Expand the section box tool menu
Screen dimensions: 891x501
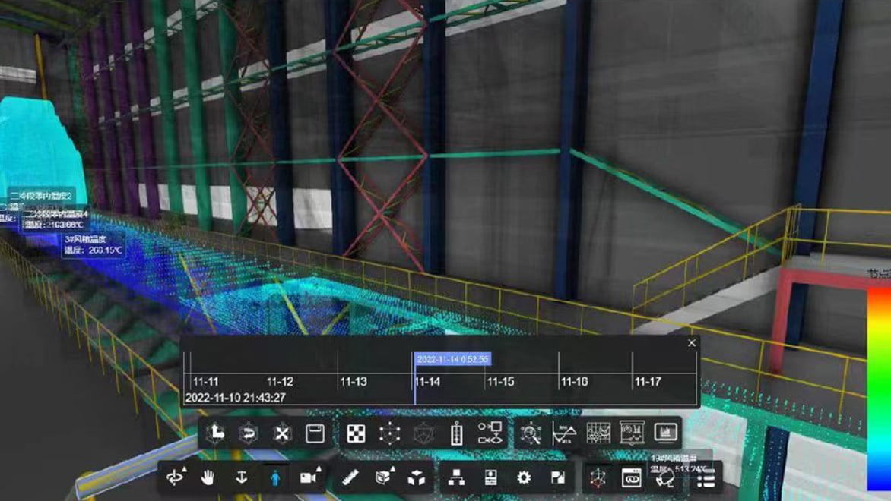384,477
